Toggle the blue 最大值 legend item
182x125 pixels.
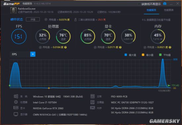(130, 55)
